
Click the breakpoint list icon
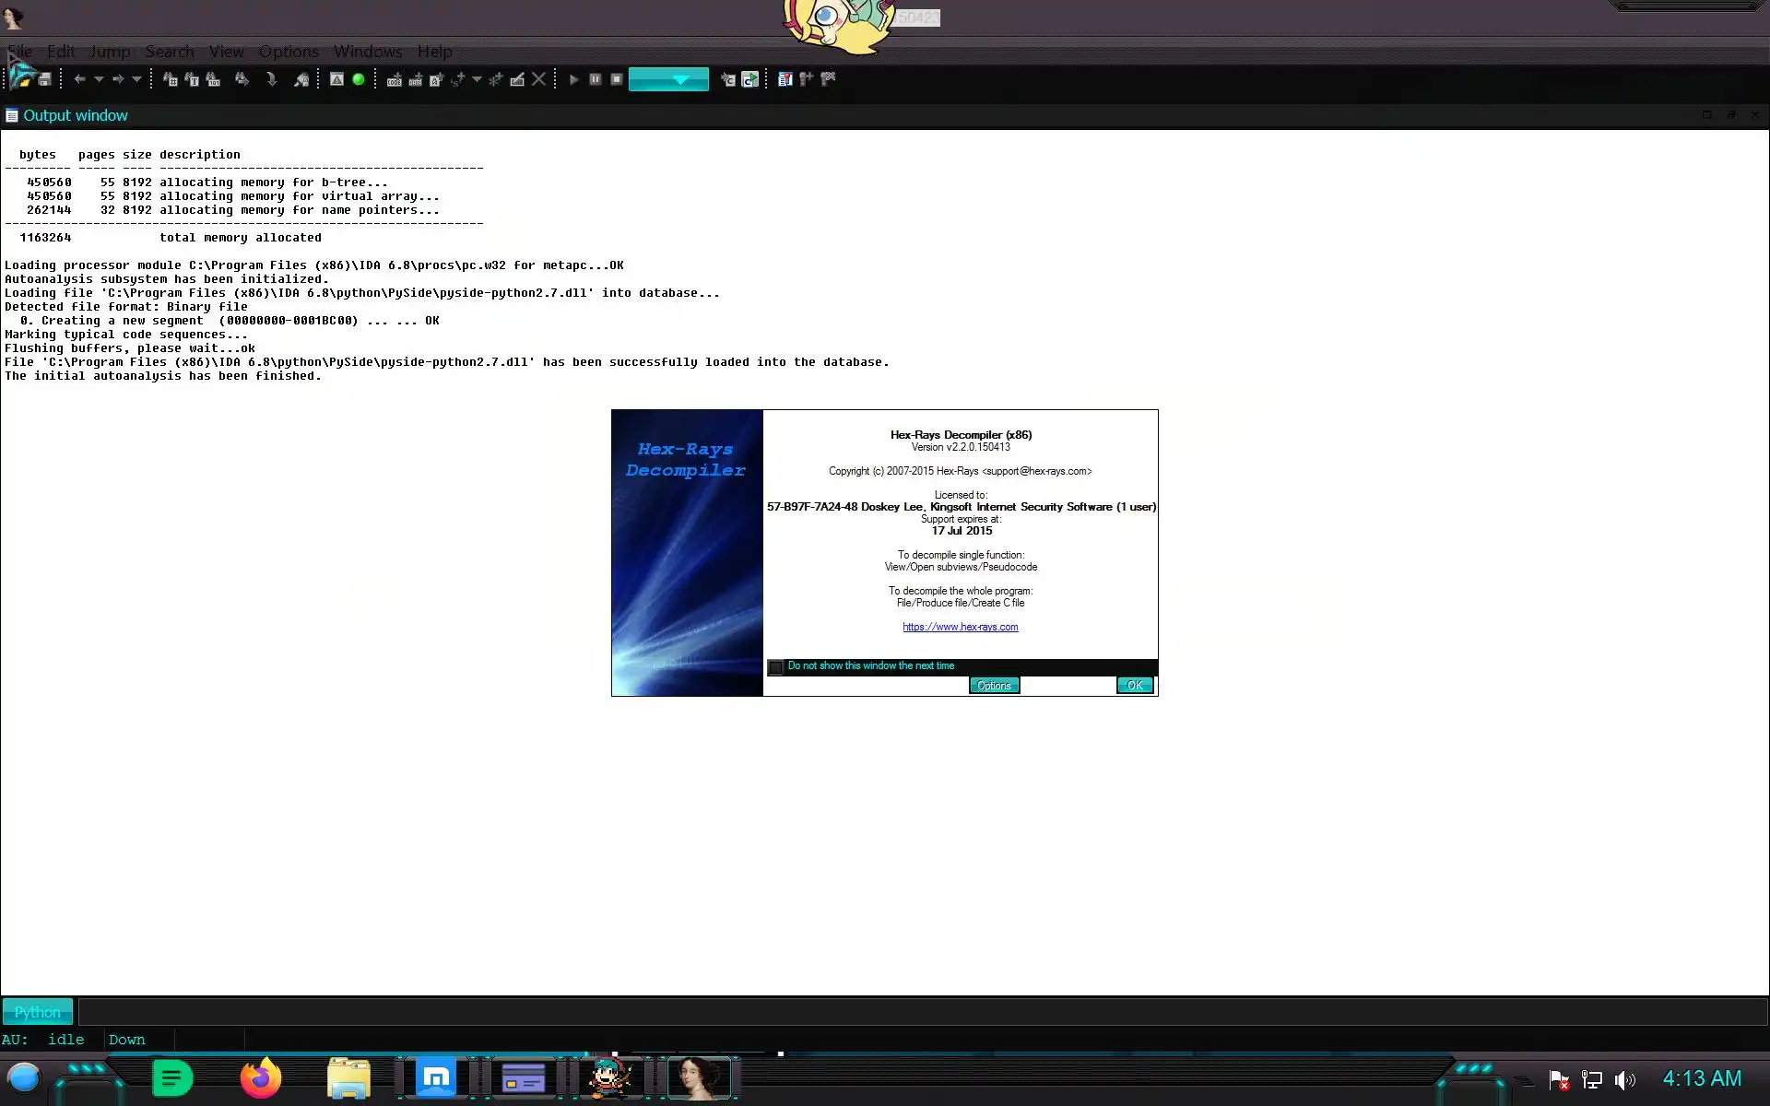[785, 79]
